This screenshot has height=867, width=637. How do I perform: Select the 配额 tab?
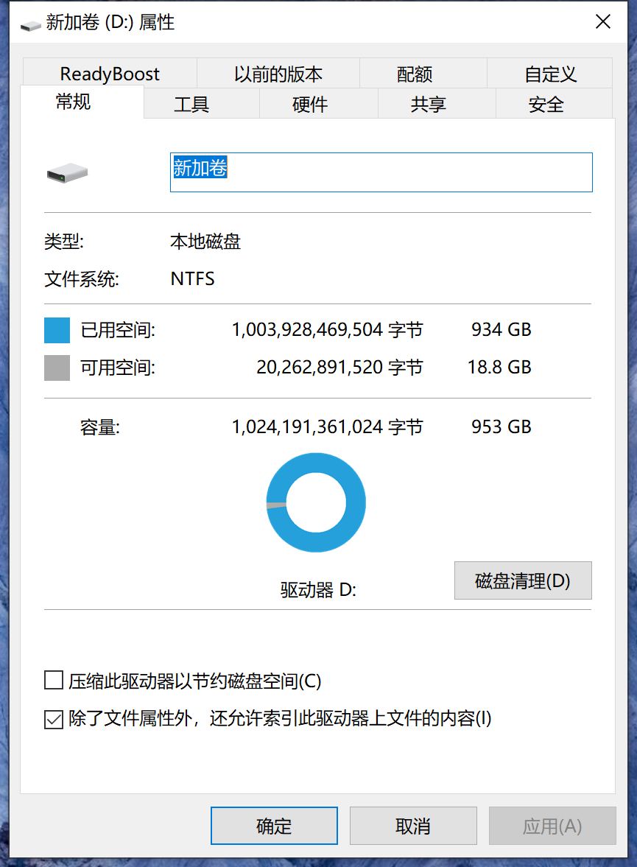(x=415, y=74)
